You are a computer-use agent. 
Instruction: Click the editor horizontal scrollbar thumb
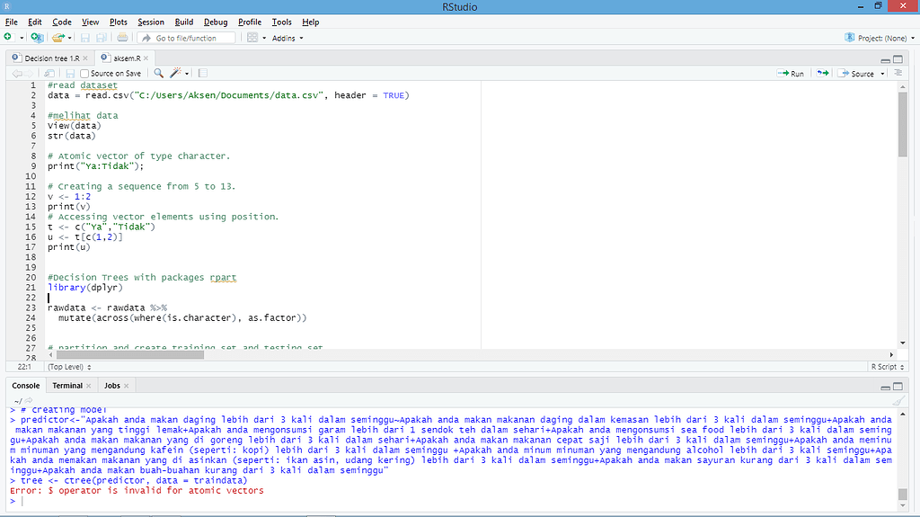tap(130, 355)
